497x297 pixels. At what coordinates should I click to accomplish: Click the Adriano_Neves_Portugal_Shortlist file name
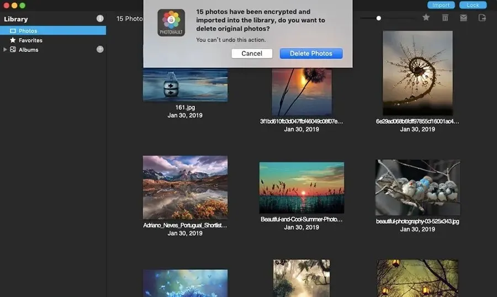coord(185,225)
